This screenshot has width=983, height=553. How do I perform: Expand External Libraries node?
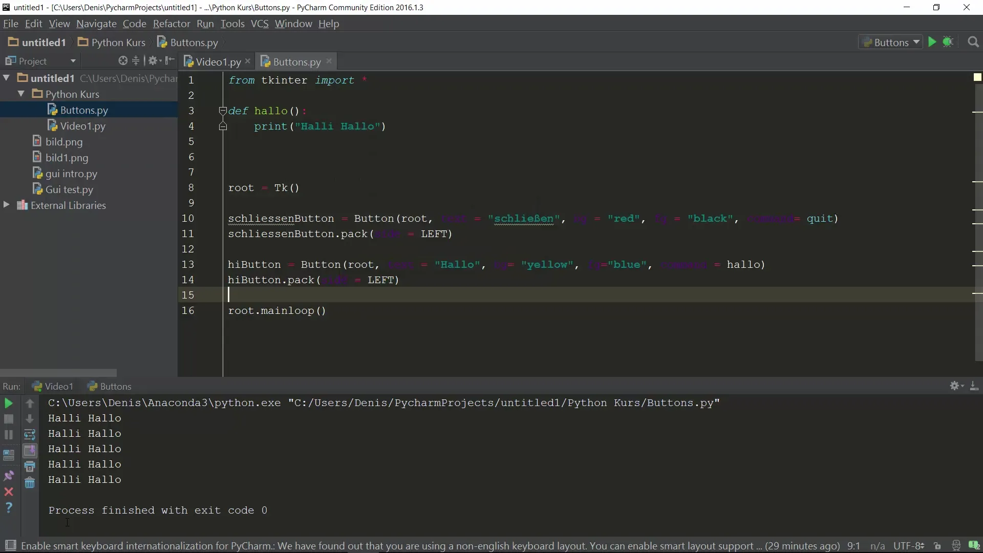(x=7, y=205)
